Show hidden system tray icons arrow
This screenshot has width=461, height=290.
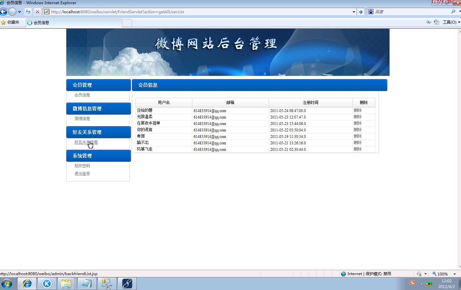coord(421,284)
